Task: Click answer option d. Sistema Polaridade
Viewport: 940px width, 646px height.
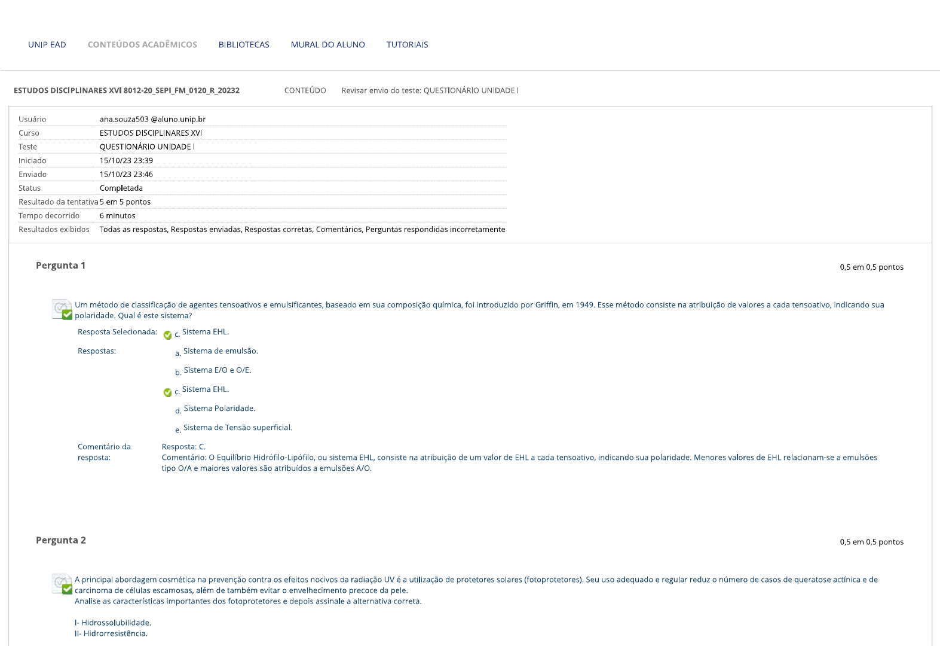Action: click(x=219, y=409)
